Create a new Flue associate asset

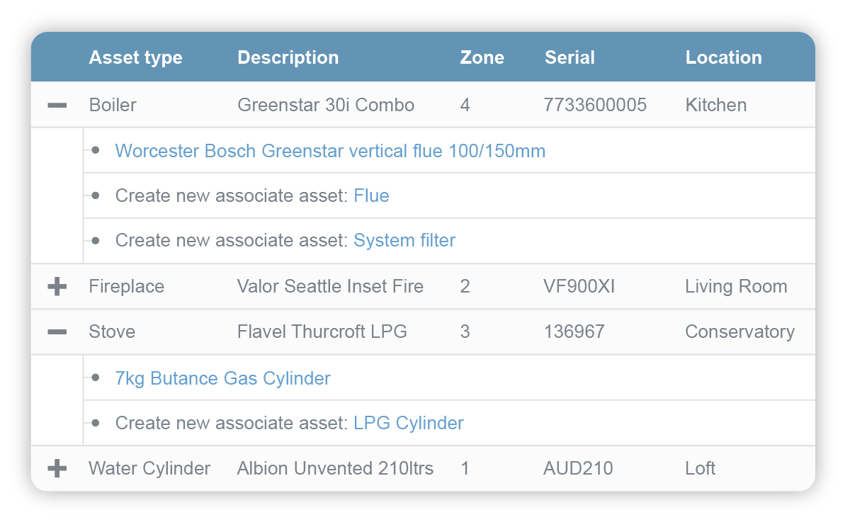[371, 195]
